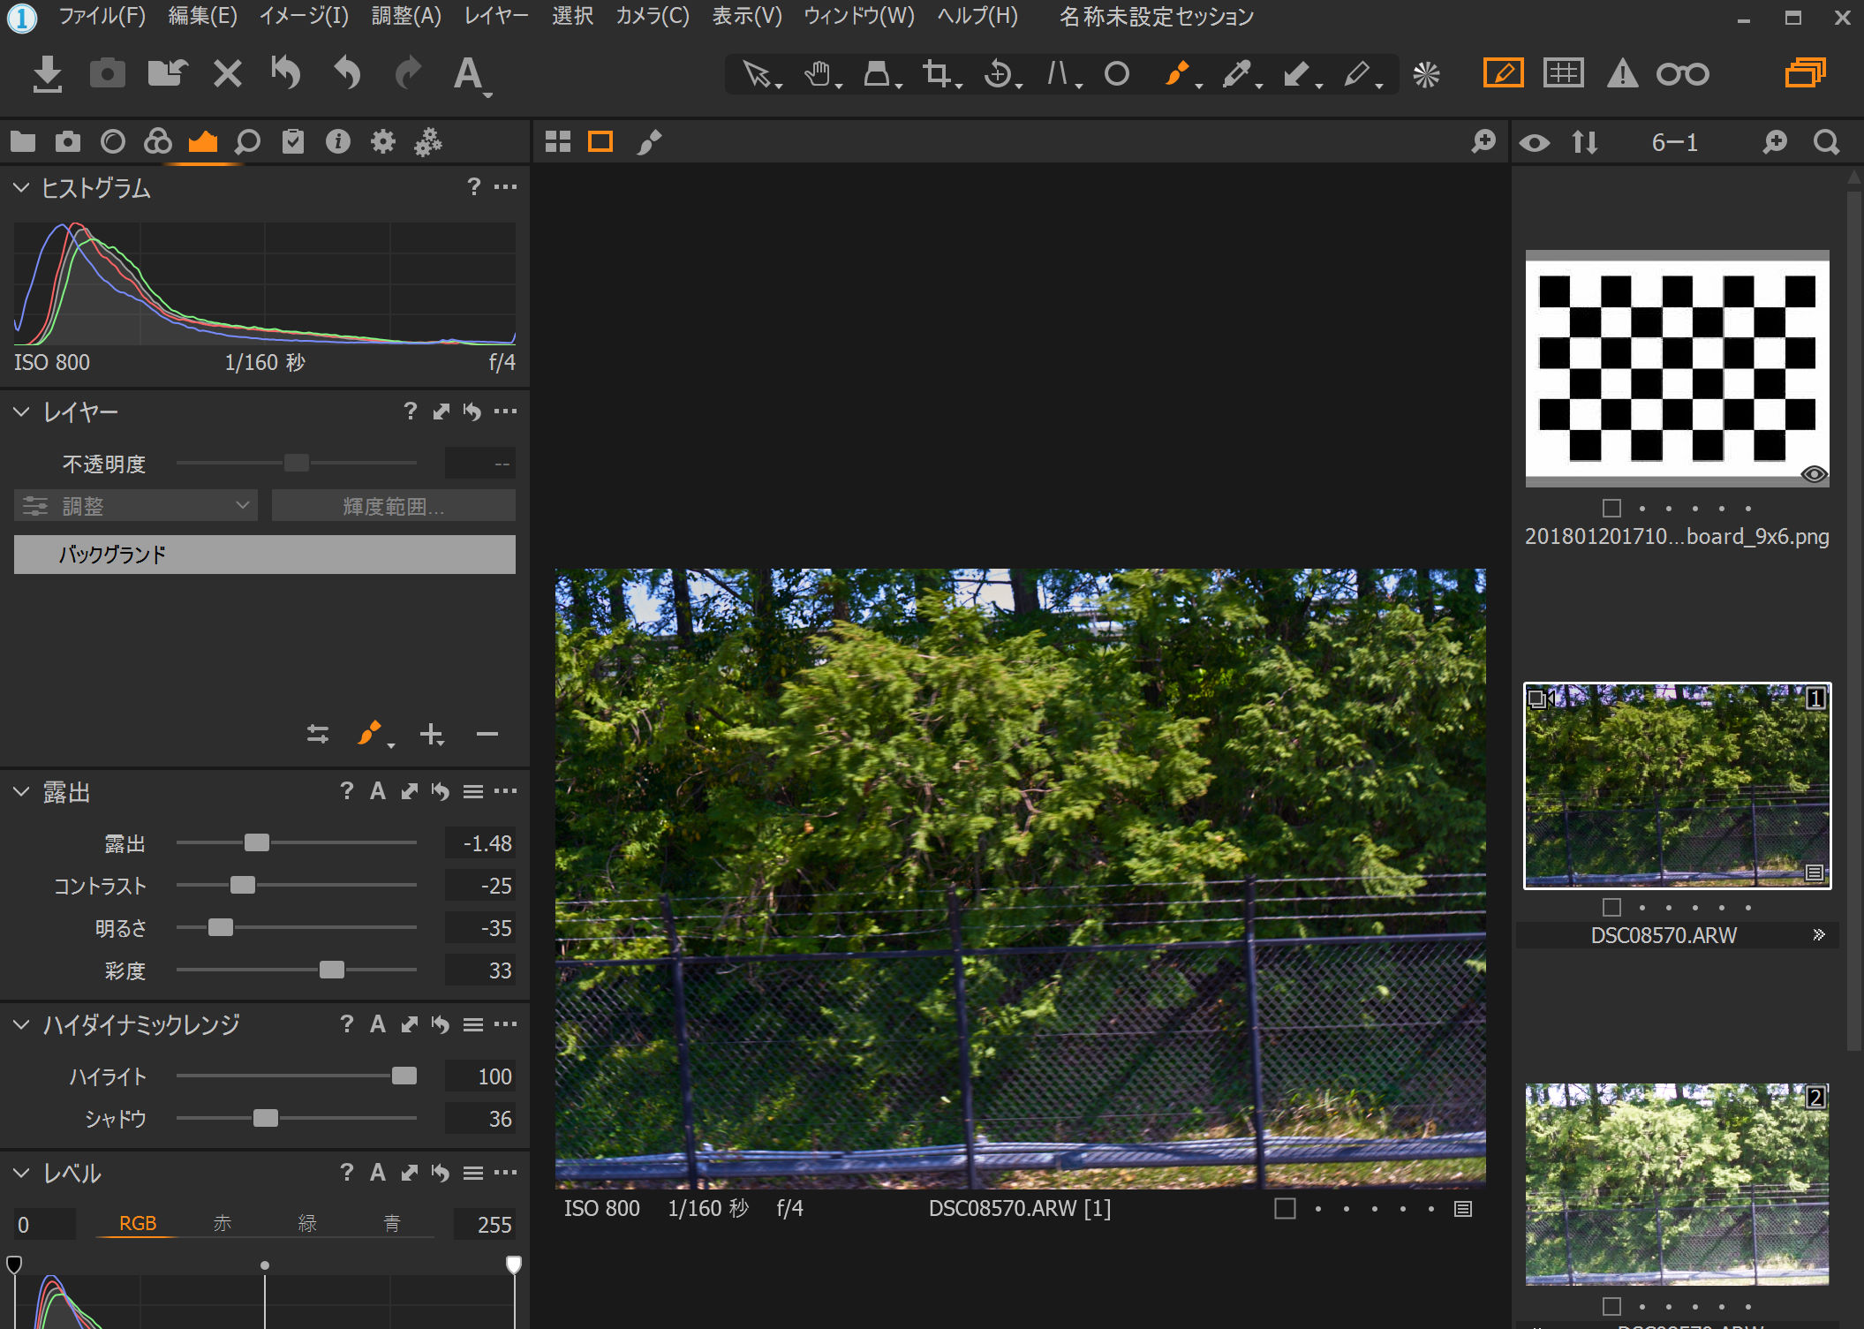Toggle checkbox under DSC08570.ARW thumbnail

click(1611, 907)
